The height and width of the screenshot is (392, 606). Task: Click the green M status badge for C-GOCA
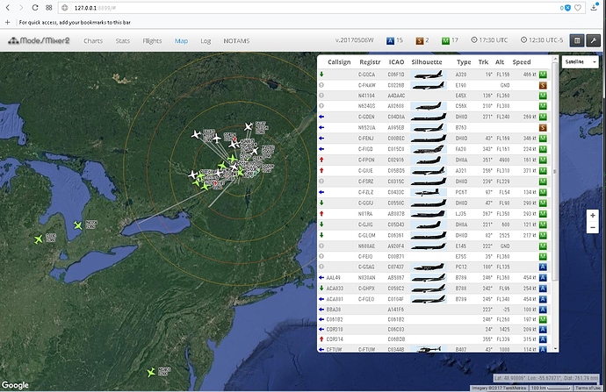544,75
